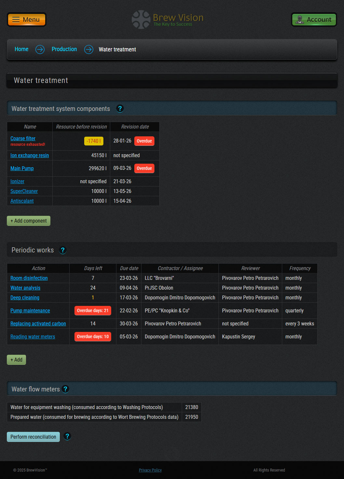Open help for Water treatment system components
This screenshot has height=479, width=344.
(x=120, y=109)
